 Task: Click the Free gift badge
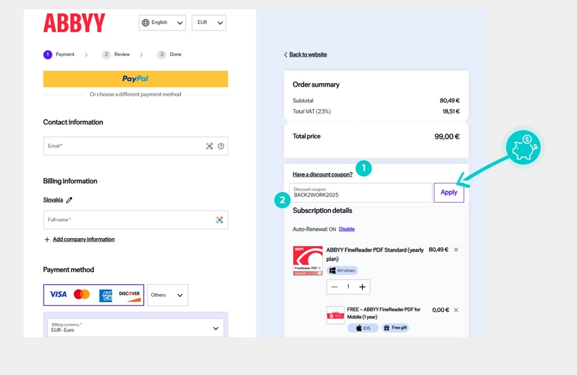pos(395,328)
